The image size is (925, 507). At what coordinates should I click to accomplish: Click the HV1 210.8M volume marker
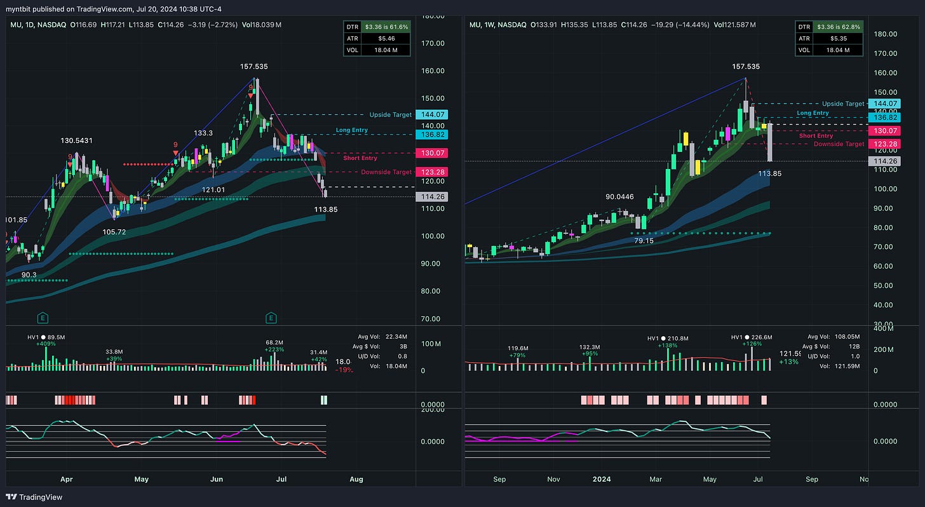(668, 339)
